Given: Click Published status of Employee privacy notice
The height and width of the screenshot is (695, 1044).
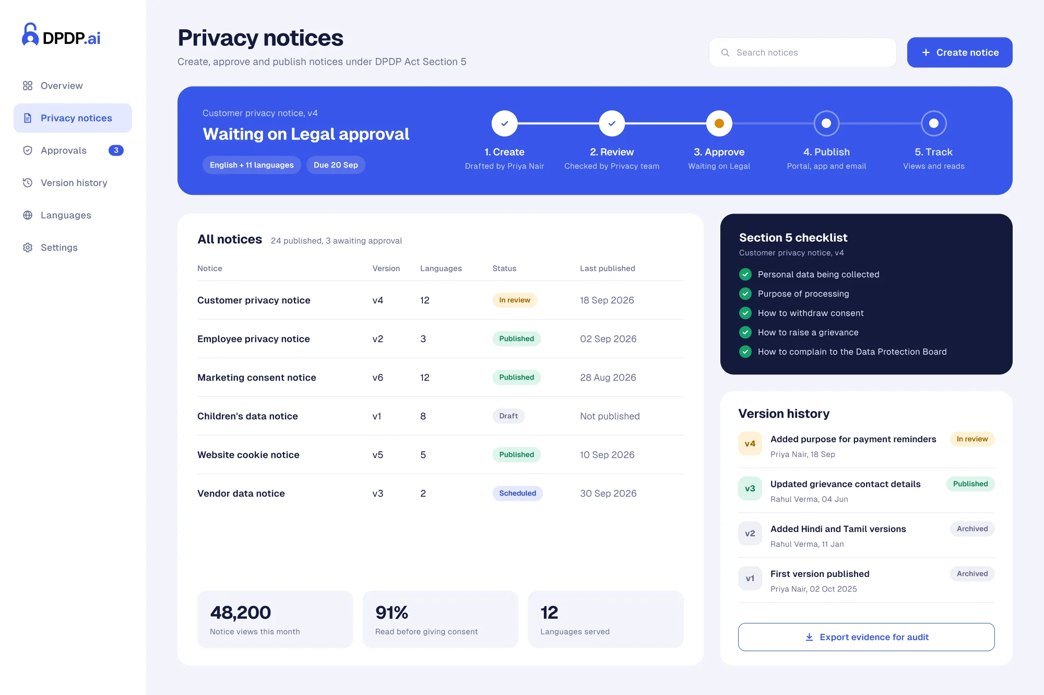Looking at the screenshot, I should point(516,339).
